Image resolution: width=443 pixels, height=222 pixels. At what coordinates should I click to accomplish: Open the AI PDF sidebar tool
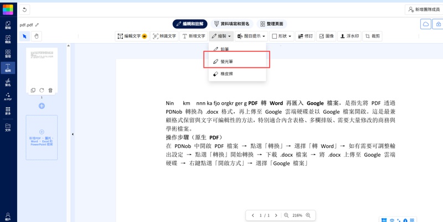(x=8, y=97)
